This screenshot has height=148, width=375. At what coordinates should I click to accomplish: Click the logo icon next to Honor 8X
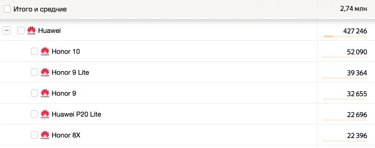(x=45, y=135)
